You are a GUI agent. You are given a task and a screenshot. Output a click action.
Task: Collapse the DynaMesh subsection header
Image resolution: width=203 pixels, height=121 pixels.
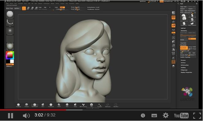tap(183, 45)
